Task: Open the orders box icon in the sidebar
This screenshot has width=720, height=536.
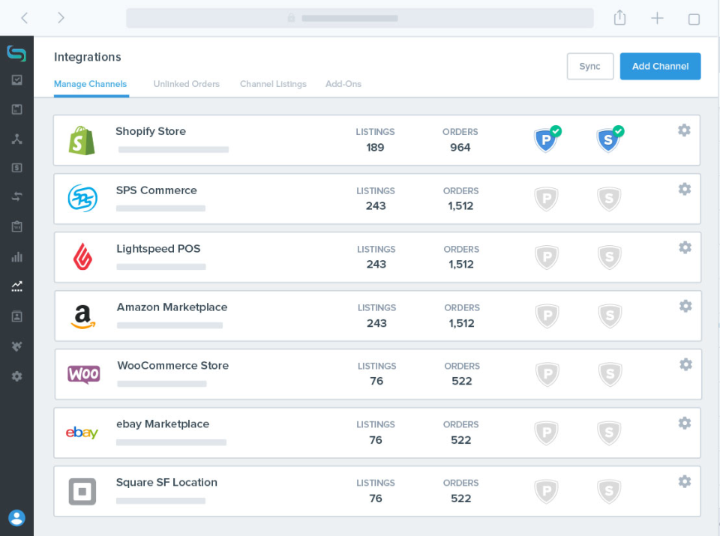Action: [16, 109]
